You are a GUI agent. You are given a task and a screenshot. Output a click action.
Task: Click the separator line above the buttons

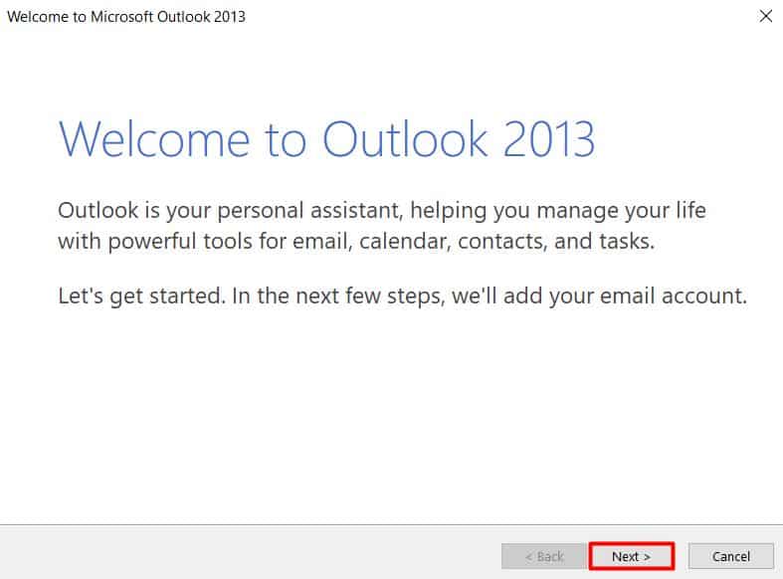(x=391, y=524)
